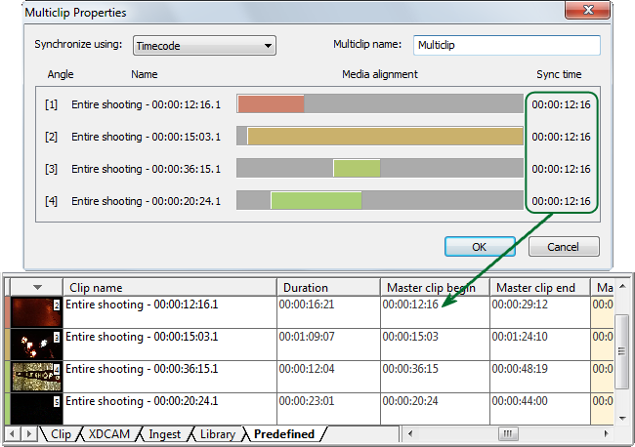This screenshot has height=447, width=635.
Task: Click the tan media alignment bar of angle 2
Action: point(385,137)
